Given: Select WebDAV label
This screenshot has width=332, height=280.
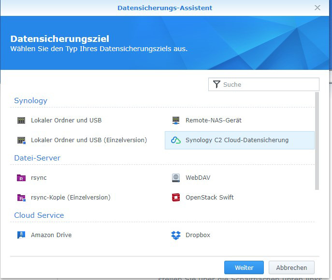Looking at the screenshot, I should [198, 178].
